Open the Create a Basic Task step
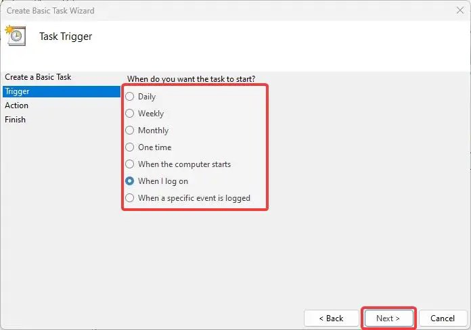471x330 pixels. 38,77
